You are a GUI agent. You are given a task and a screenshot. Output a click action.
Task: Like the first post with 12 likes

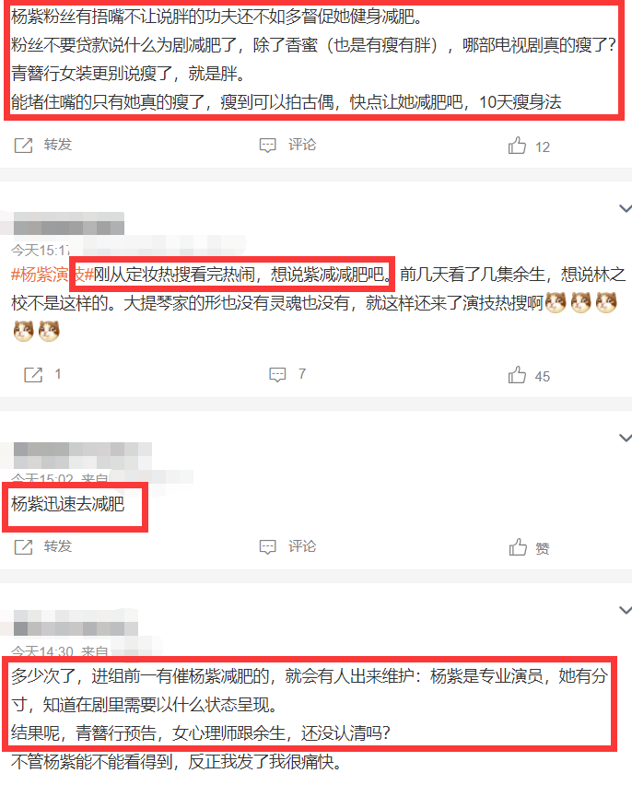click(518, 146)
